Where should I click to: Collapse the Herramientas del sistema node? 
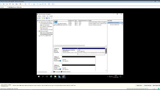[x=38, y=22]
